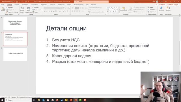Screen dimensions: 181x102
Task: Toggle italic formatting button
Action: 47,11
